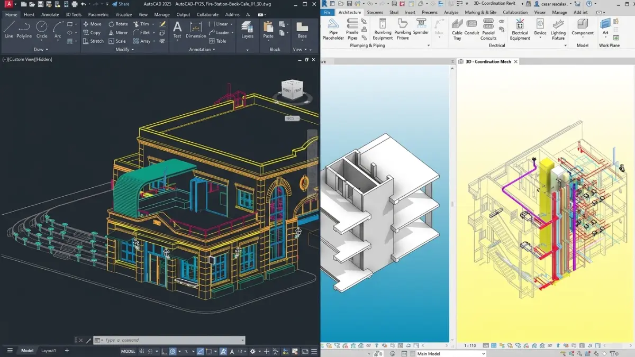The height and width of the screenshot is (357, 635).
Task: Open the Annotate ribbon tab
Action: tap(50, 15)
